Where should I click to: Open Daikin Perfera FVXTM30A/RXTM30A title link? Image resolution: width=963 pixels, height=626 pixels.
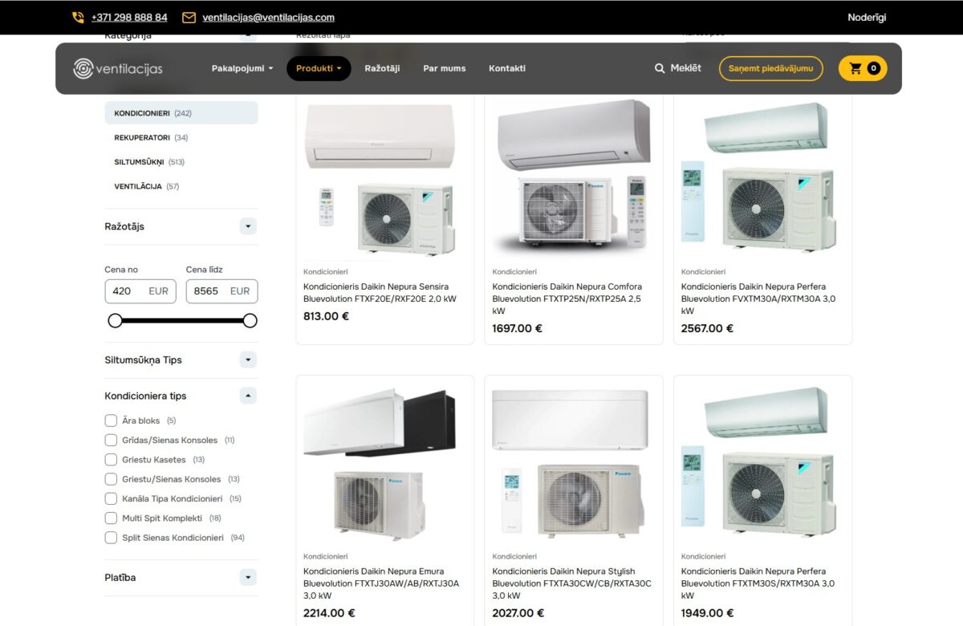[758, 299]
